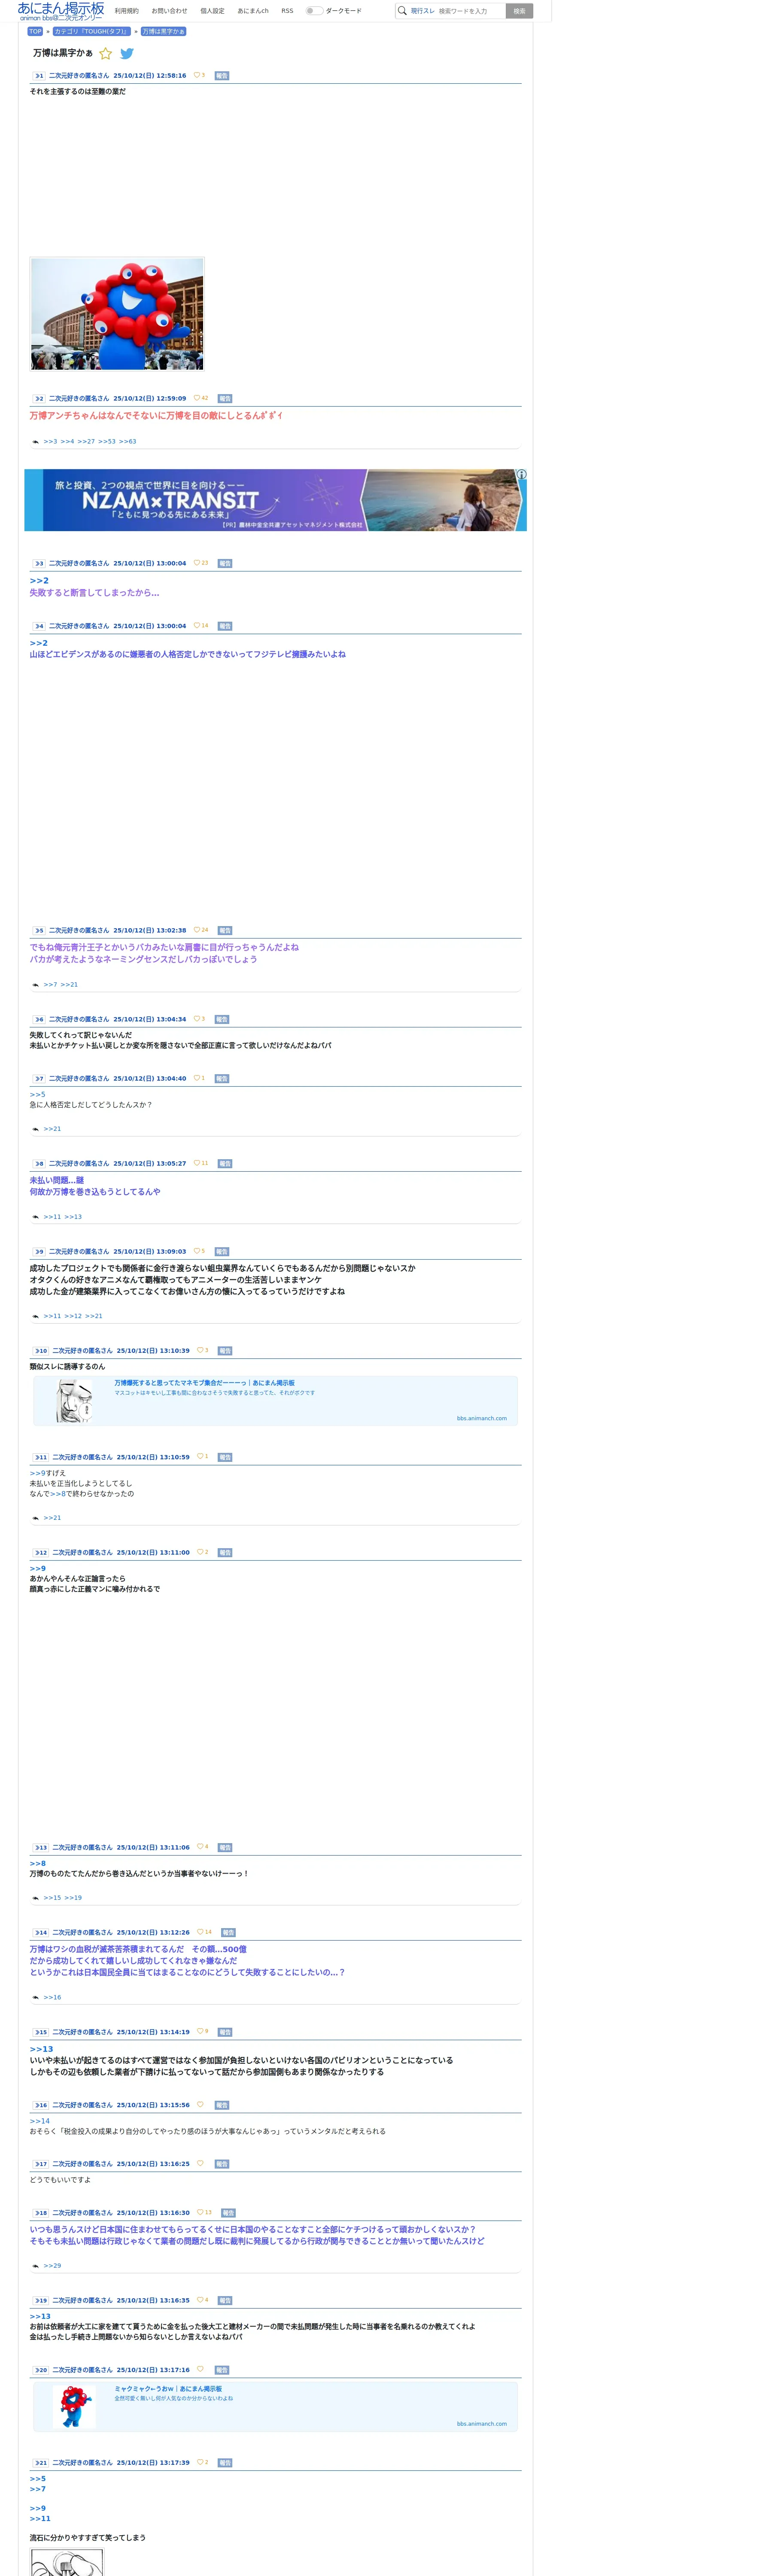Like post 16 with its heart icon

click(x=200, y=2105)
